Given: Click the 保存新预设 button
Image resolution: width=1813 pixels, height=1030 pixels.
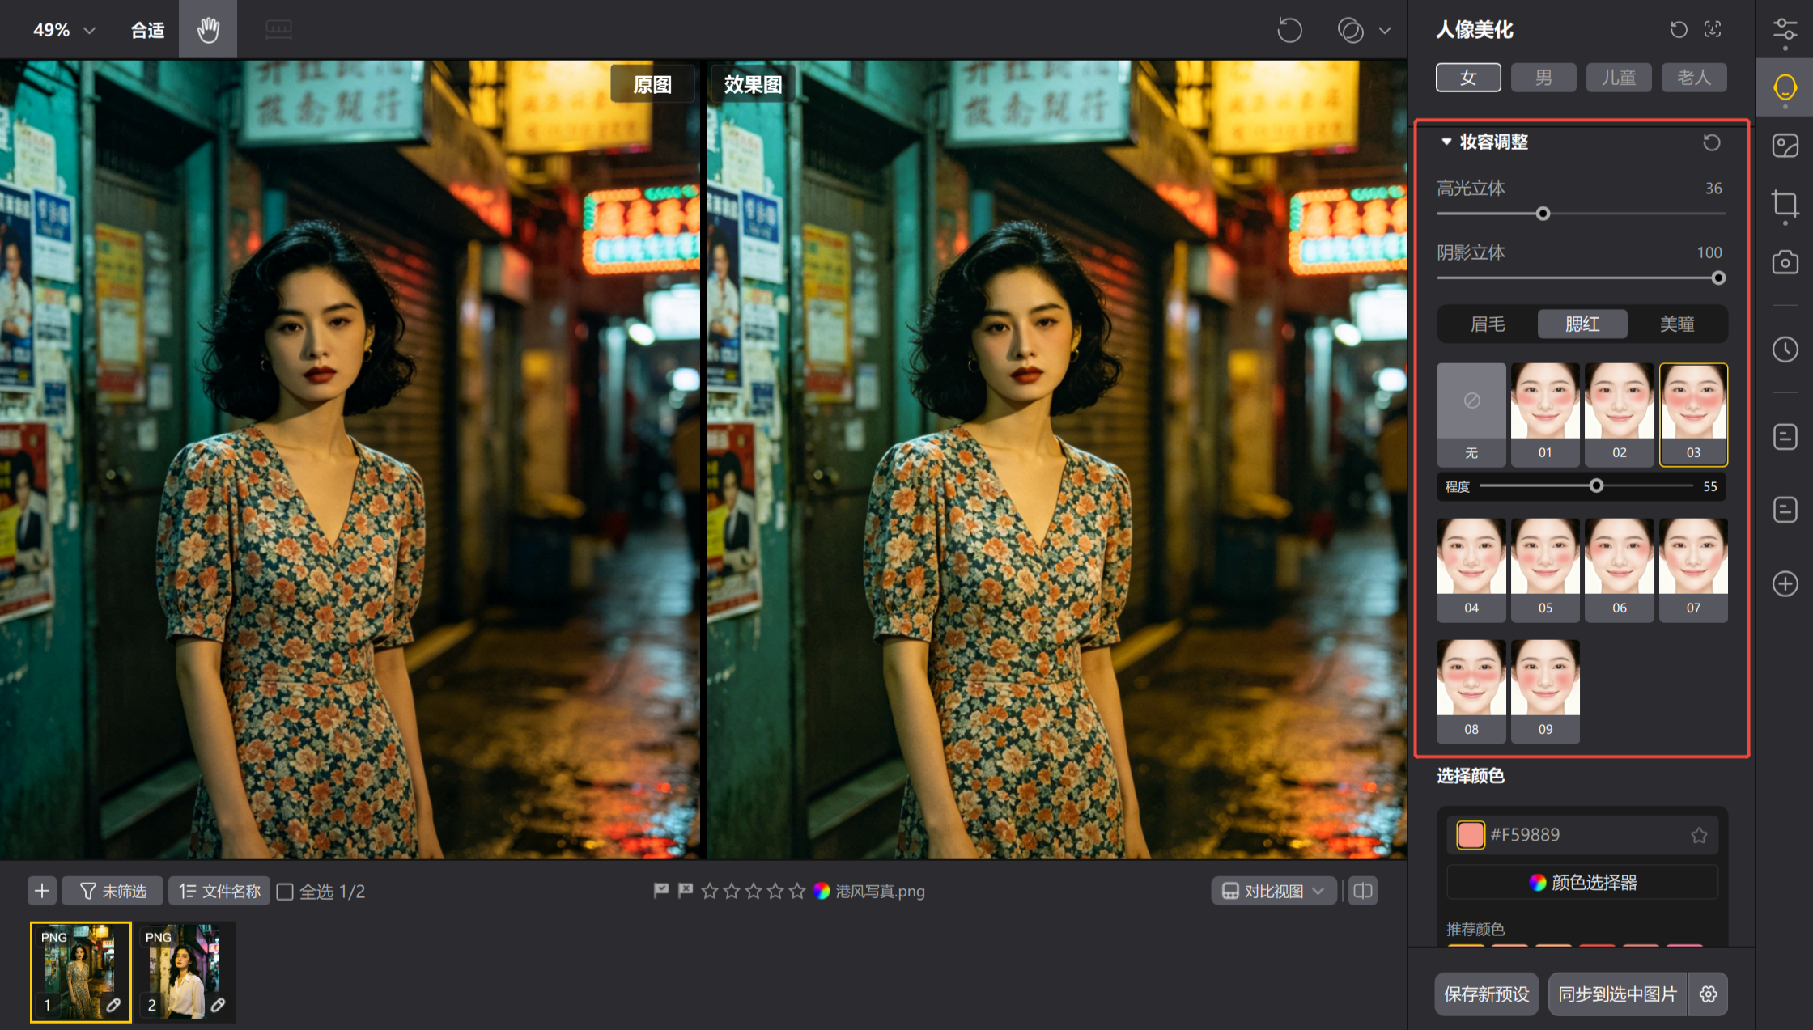Looking at the screenshot, I should pyautogui.click(x=1486, y=994).
